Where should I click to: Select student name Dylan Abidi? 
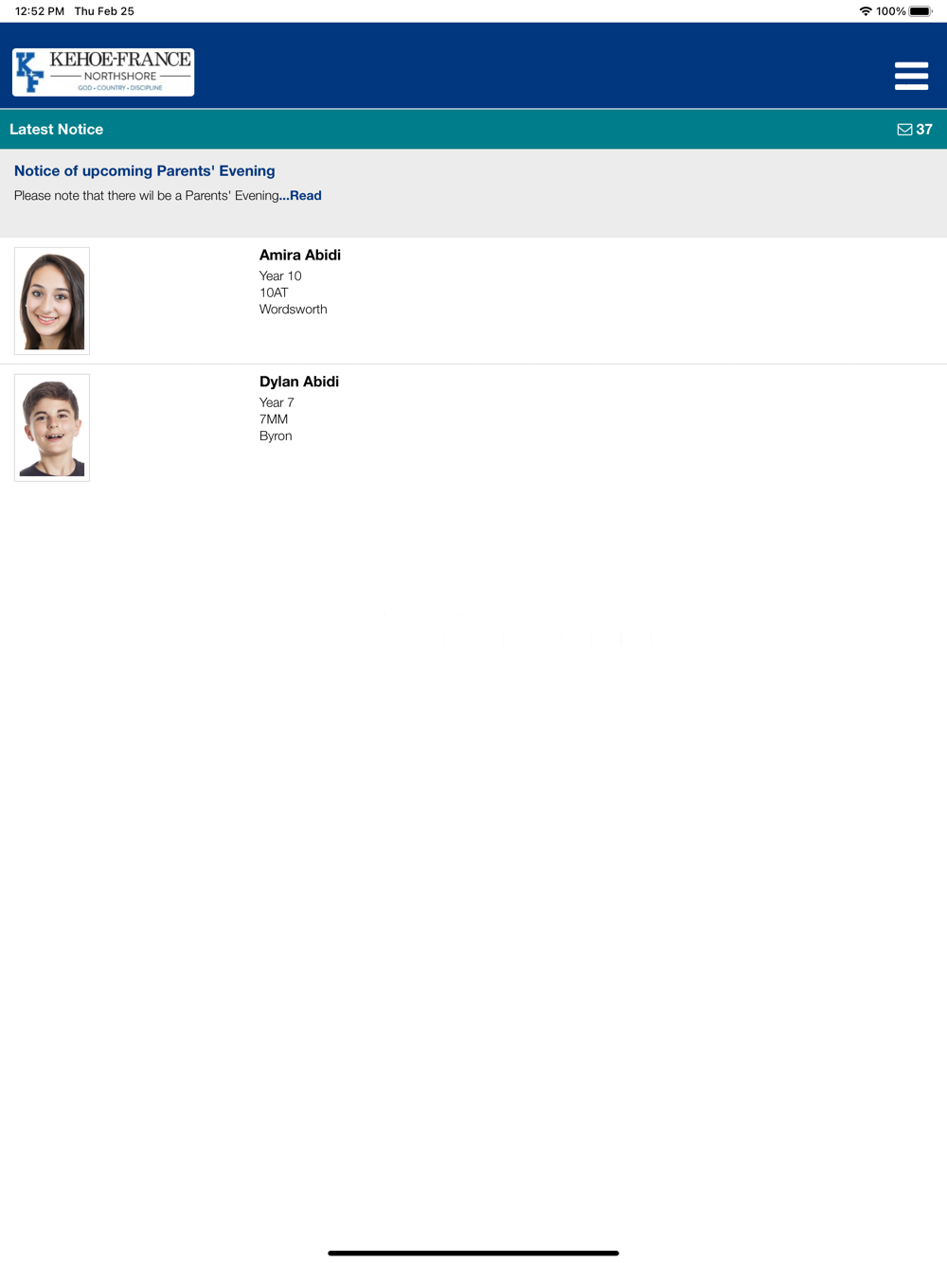click(x=299, y=382)
